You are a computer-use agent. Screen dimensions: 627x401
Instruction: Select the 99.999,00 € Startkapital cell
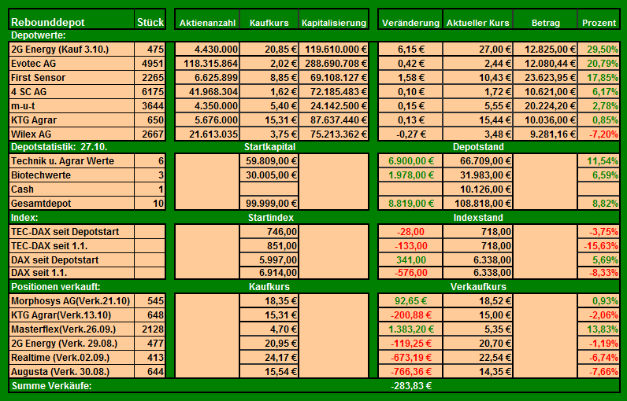269,203
